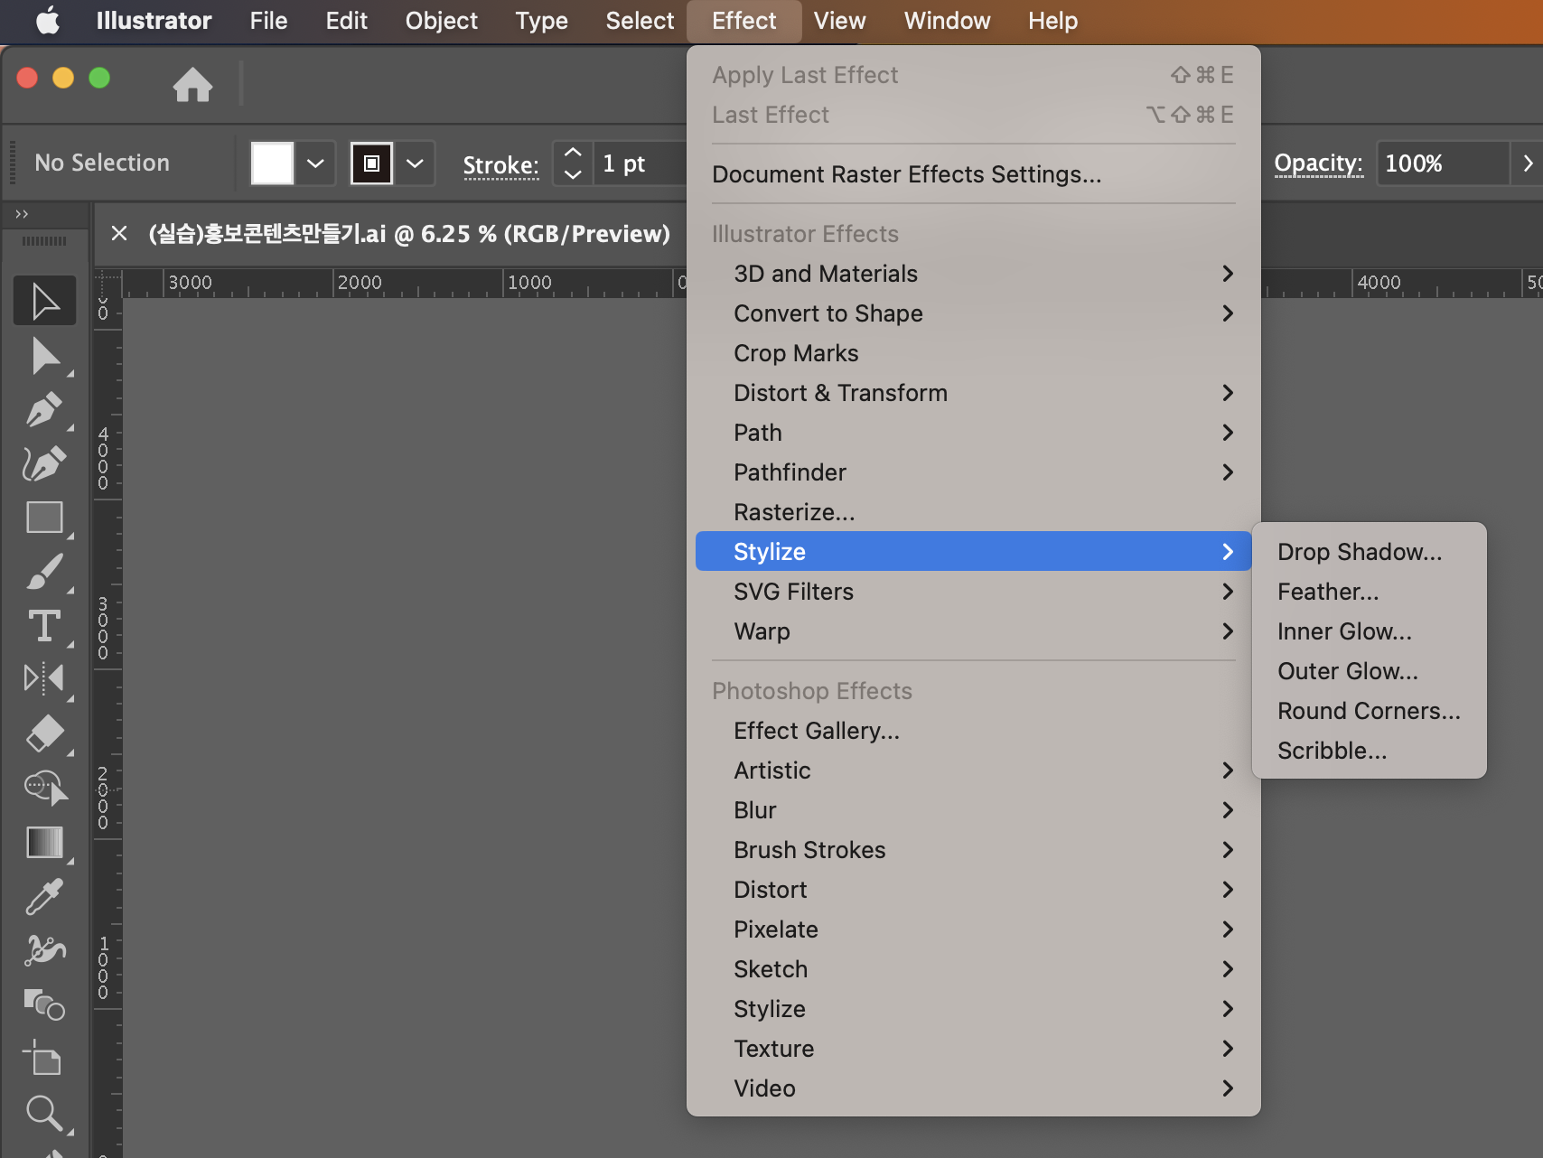
Task: Close the document tab with X
Action: (118, 234)
